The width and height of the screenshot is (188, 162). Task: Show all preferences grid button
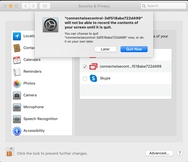pos(45,6)
